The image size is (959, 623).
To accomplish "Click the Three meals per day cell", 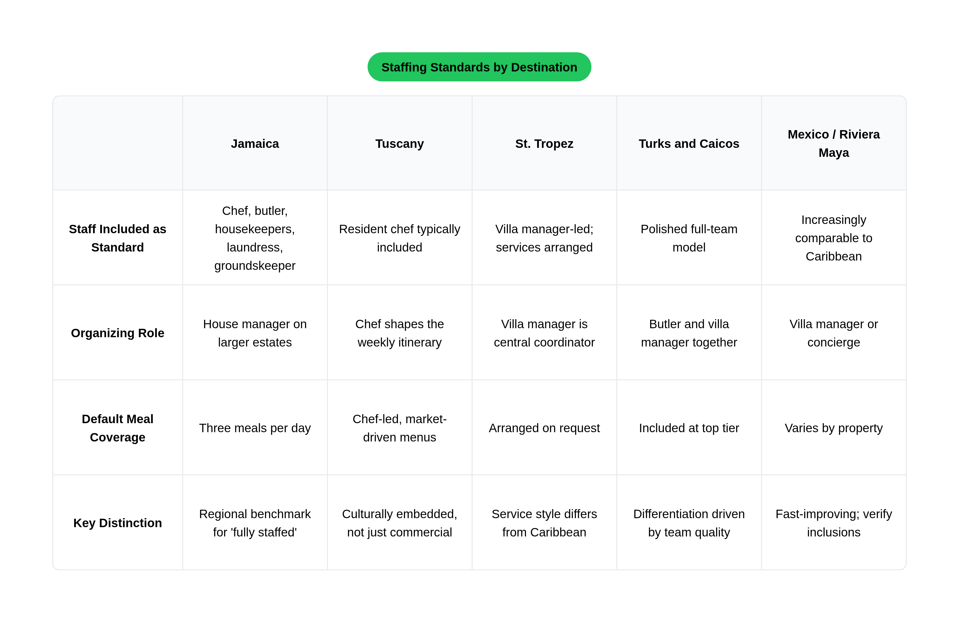I will [255, 428].
